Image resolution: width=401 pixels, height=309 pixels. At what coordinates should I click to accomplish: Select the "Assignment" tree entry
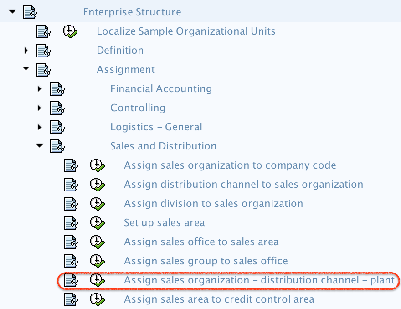126,69
